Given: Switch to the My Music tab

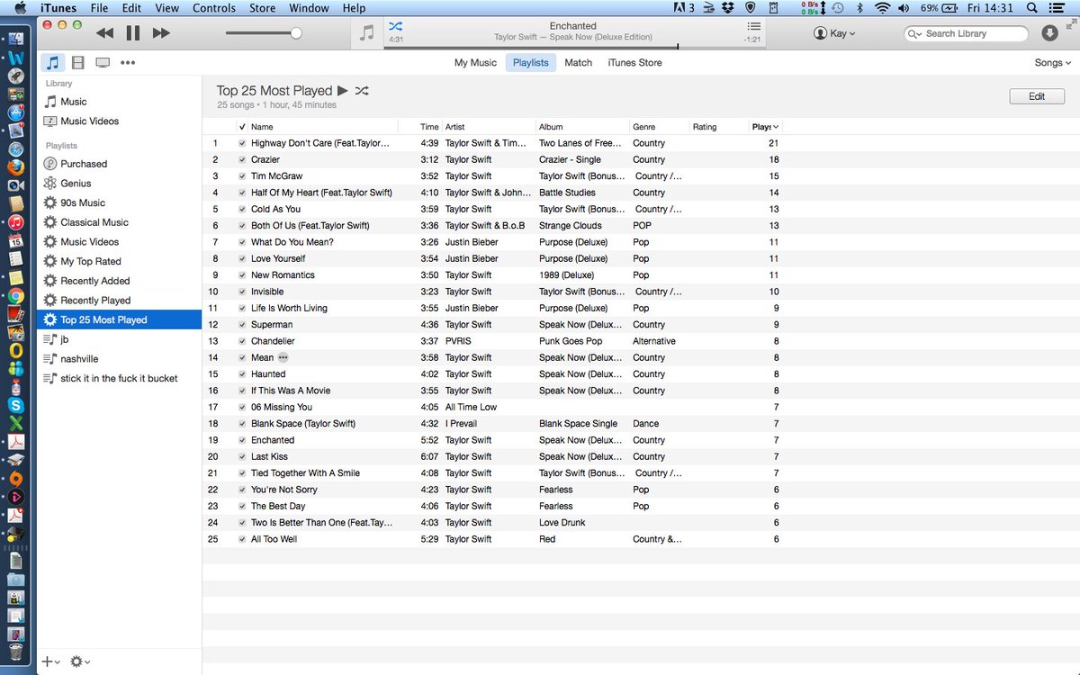Looking at the screenshot, I should tap(475, 63).
